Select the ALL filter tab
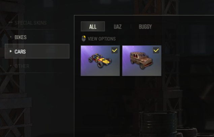Screen dimensions: 214x137 tap(93, 26)
